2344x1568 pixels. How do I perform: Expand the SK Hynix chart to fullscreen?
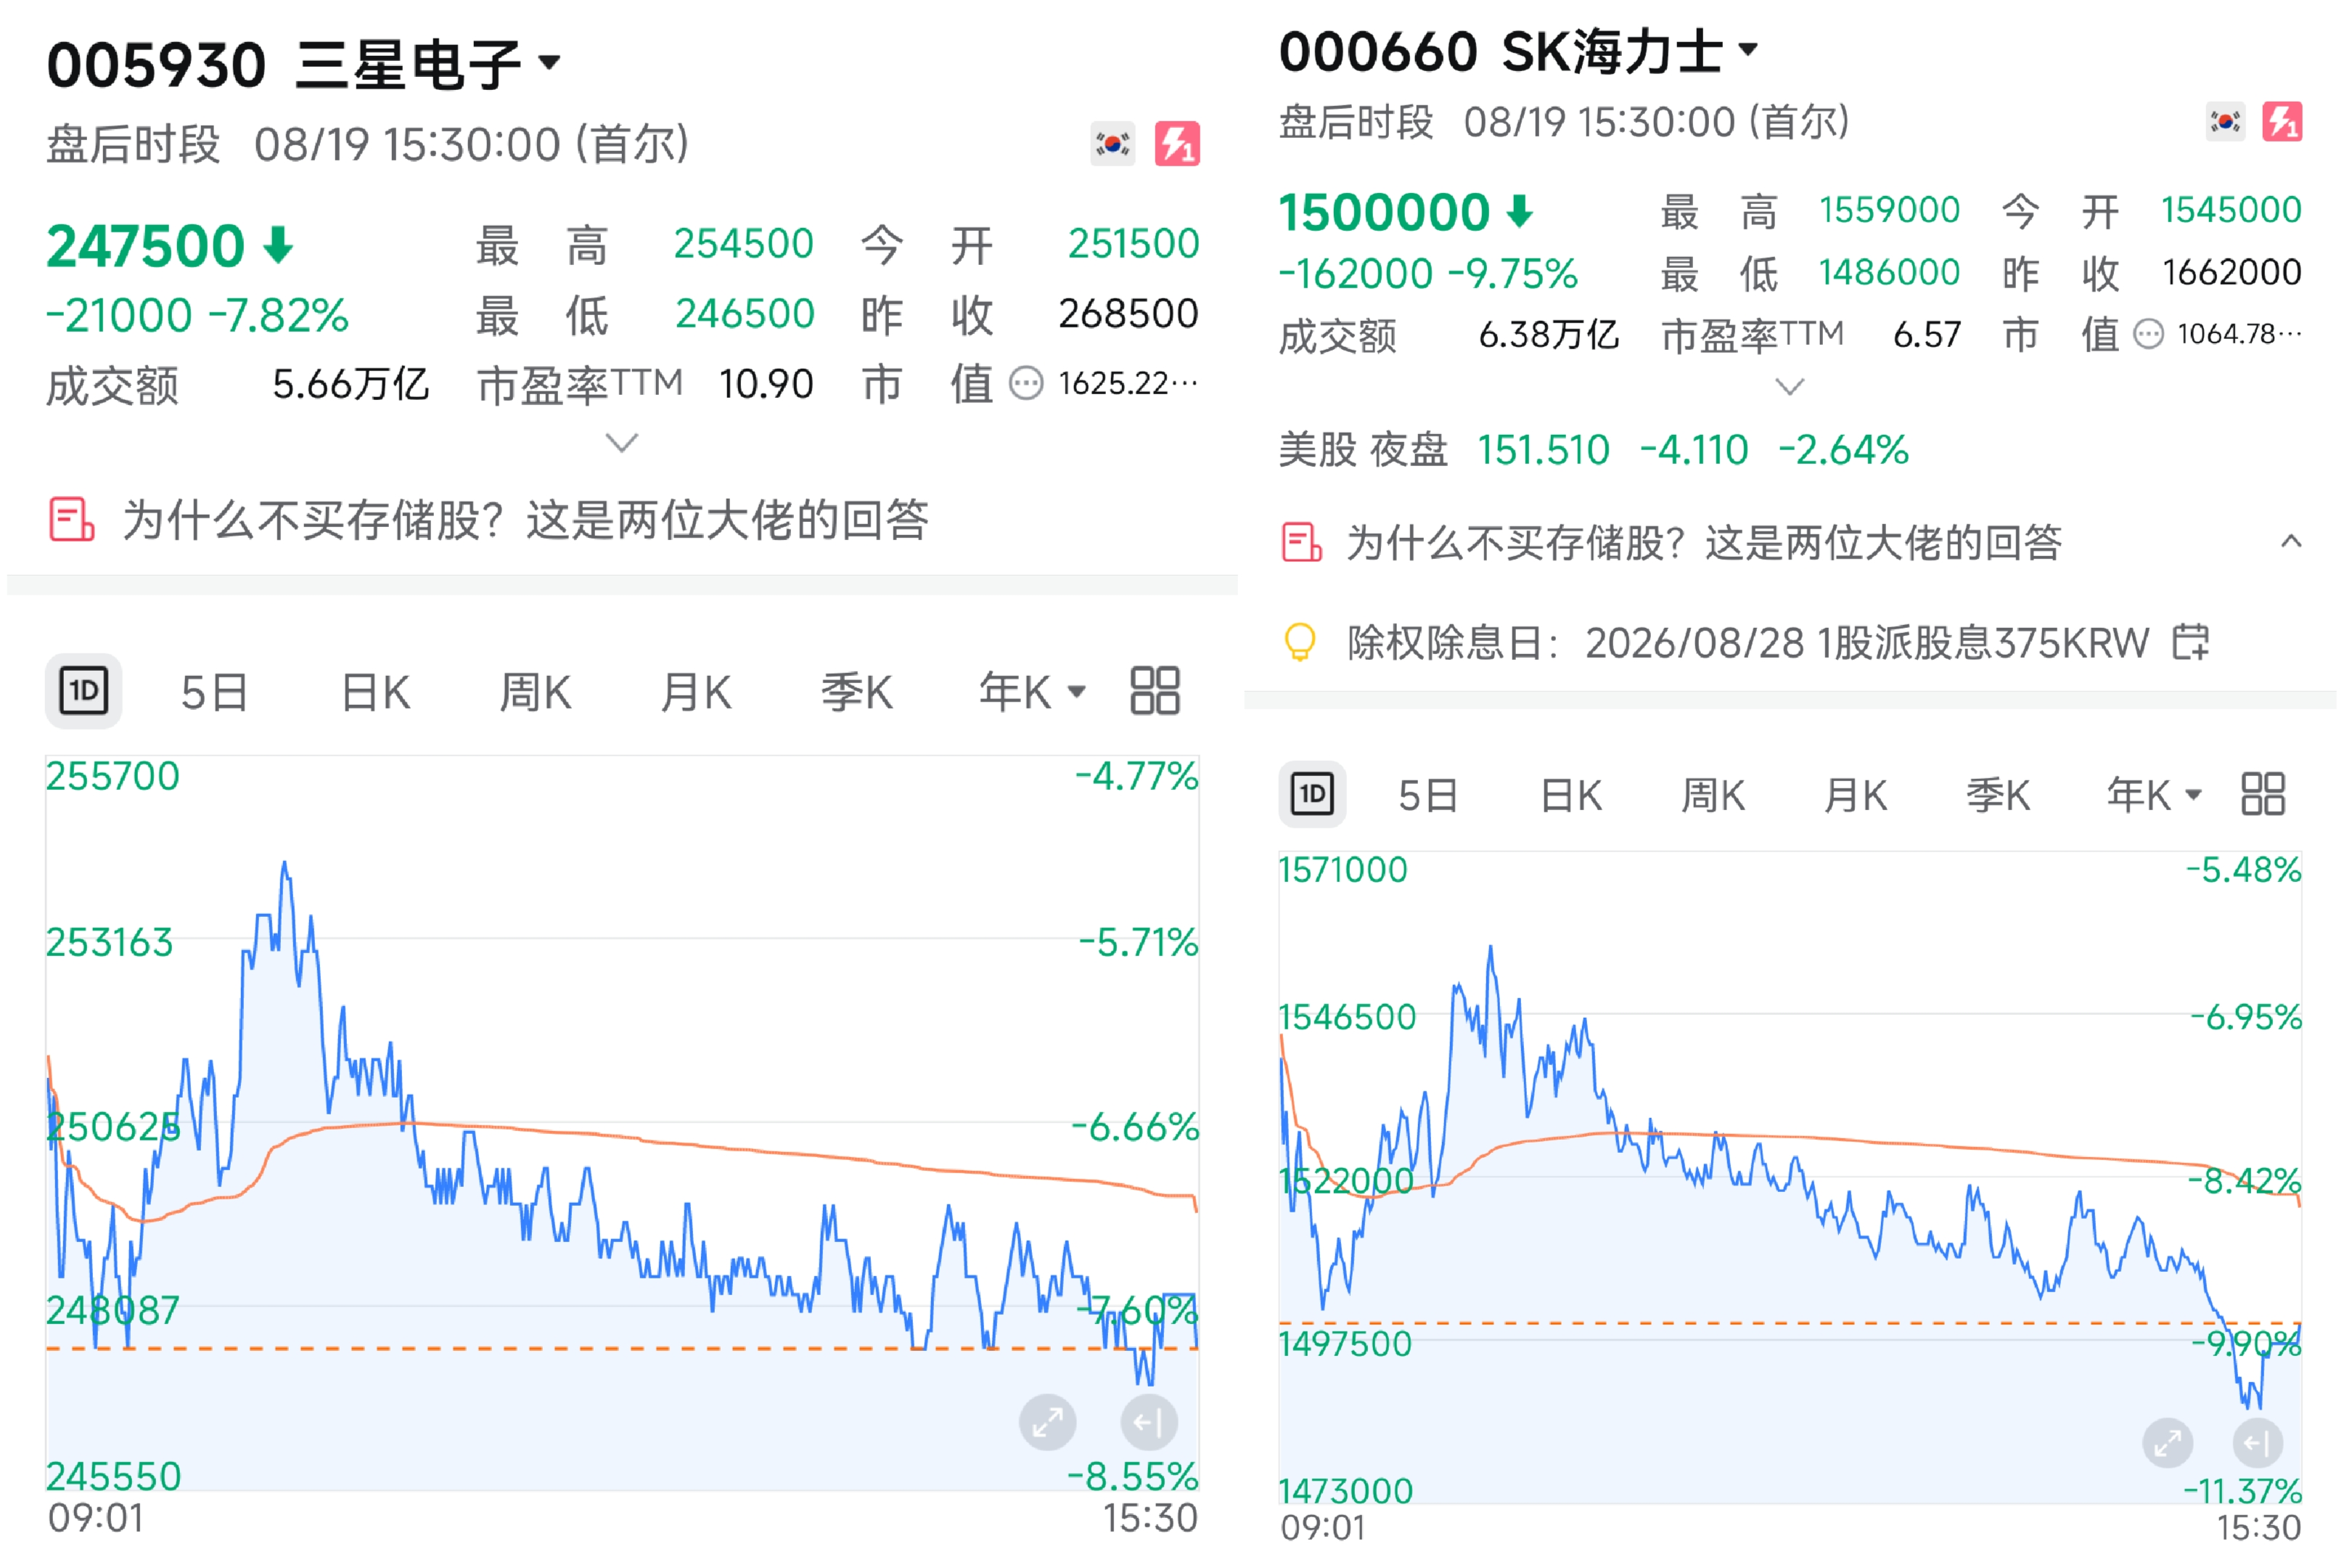[2168, 1443]
